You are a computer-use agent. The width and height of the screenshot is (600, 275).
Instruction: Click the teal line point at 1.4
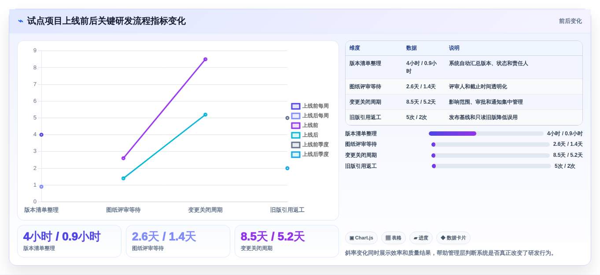click(123, 178)
